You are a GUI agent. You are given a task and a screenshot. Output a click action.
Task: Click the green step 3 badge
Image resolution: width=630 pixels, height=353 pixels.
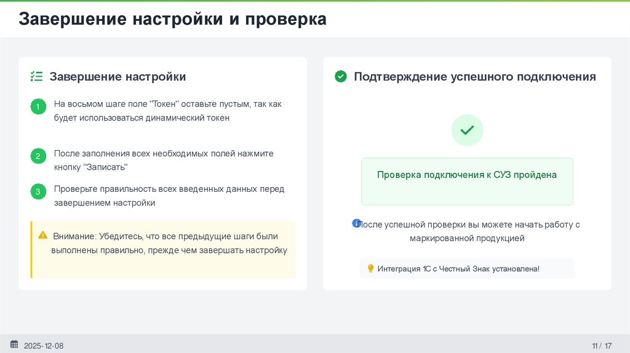38,192
